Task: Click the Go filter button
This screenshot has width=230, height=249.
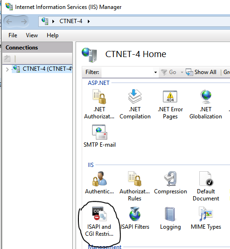Action: [169, 72]
